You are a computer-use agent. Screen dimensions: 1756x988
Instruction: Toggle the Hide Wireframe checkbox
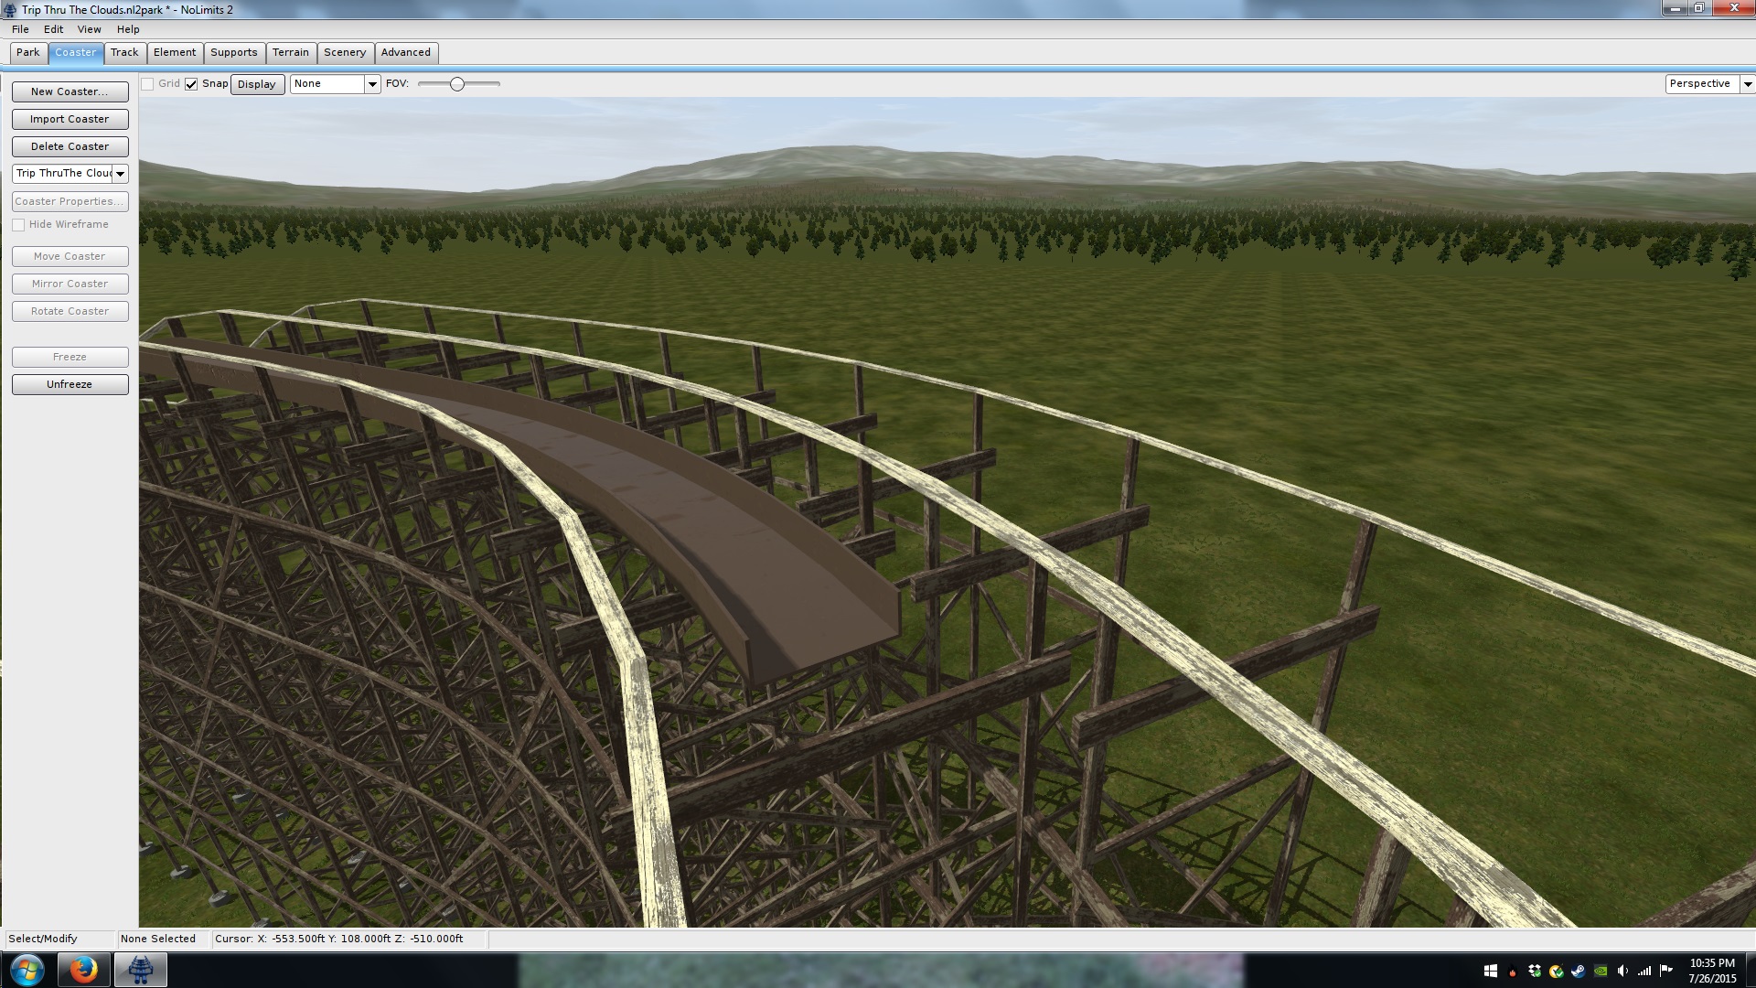(18, 225)
